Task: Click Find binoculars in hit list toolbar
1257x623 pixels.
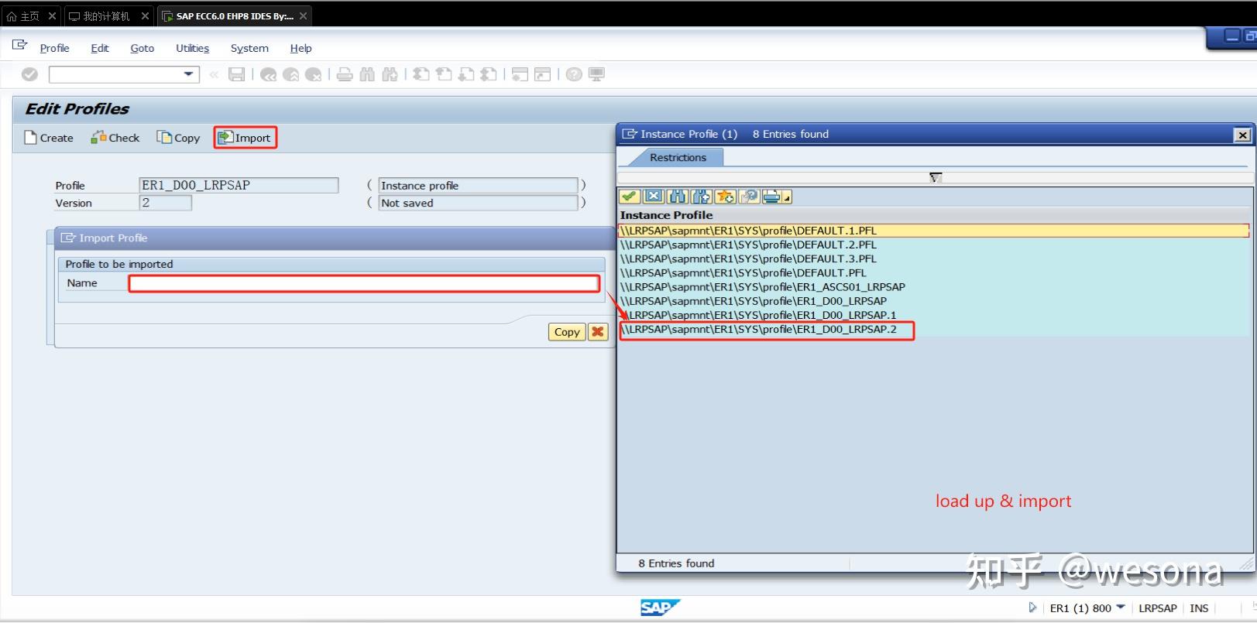Action: click(678, 197)
